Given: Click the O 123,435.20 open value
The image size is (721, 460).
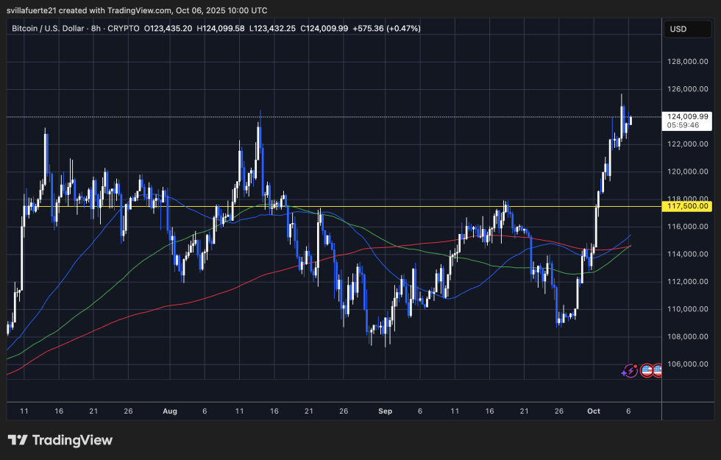Looking at the screenshot, I should coord(168,29).
